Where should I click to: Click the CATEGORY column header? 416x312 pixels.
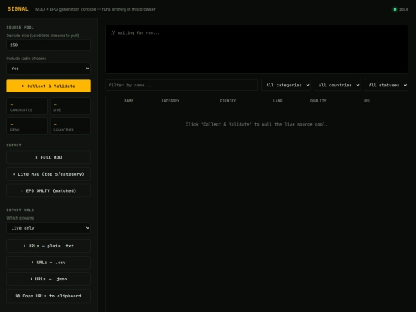(170, 101)
